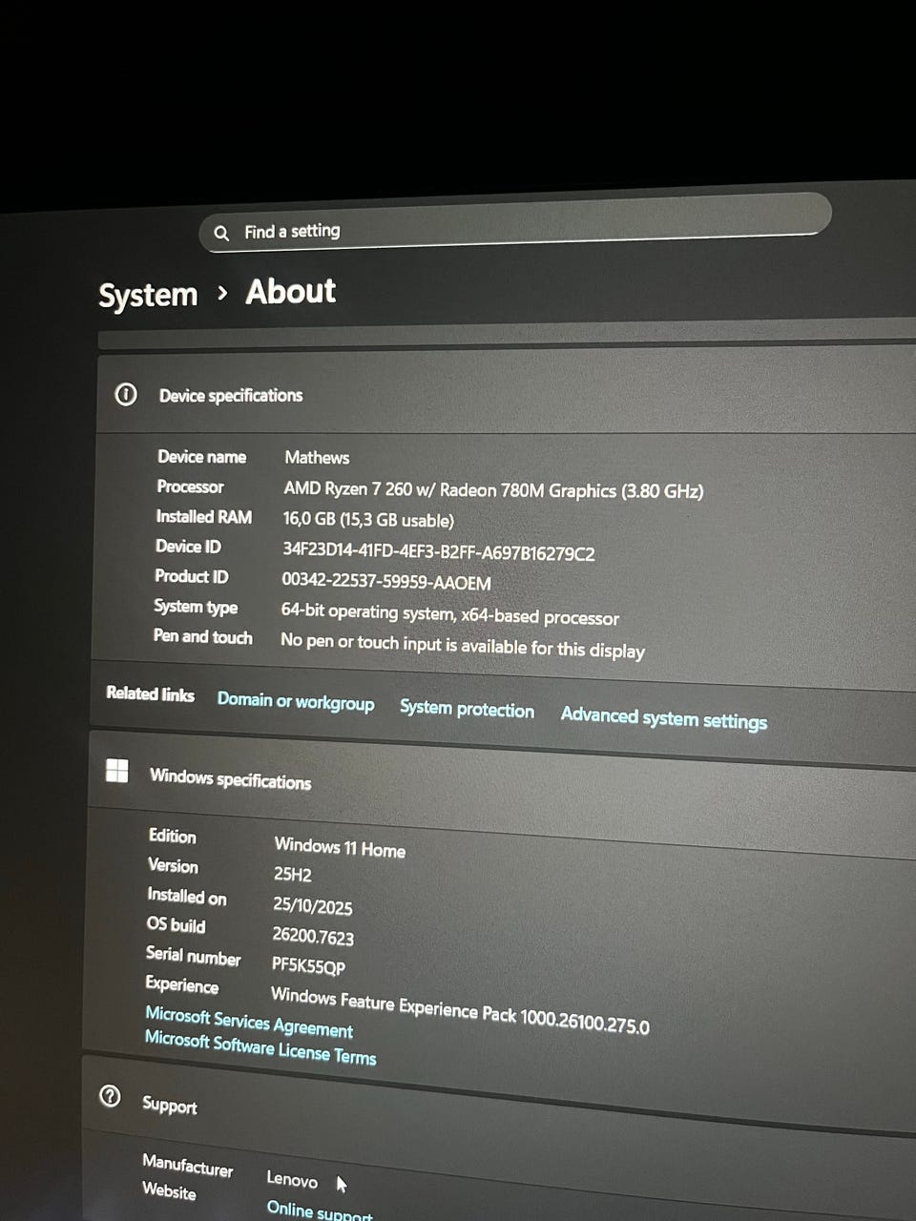
Task: Focus the Find a setting search box
Action: tap(515, 223)
